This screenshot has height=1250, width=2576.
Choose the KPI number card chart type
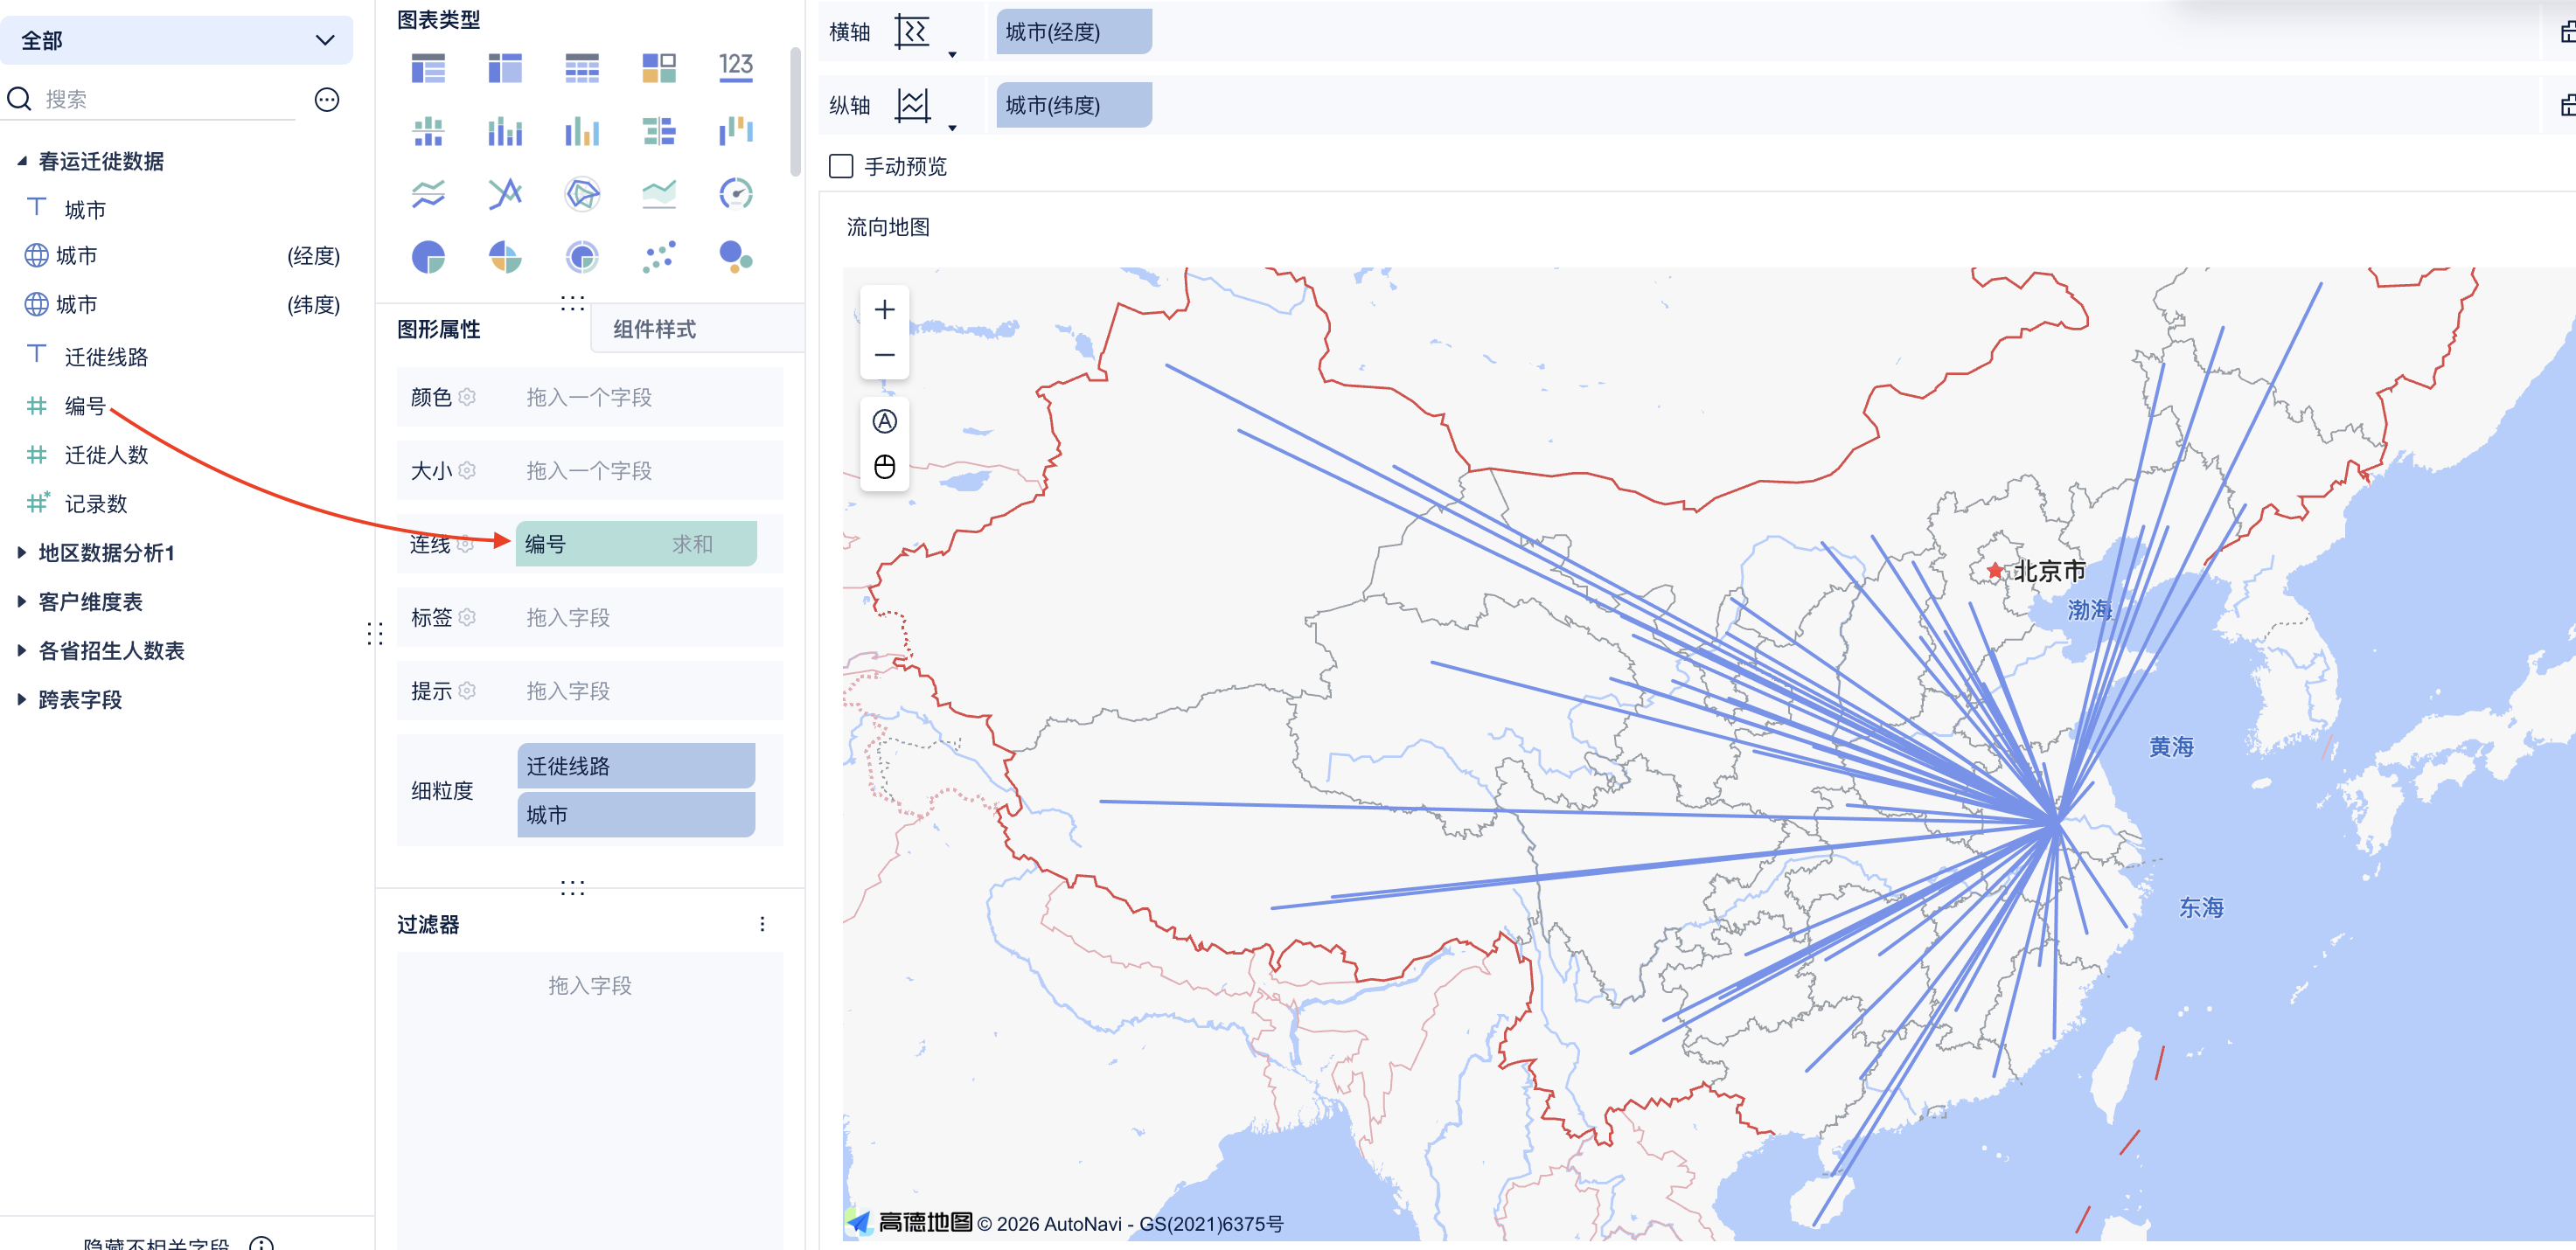pyautogui.click(x=736, y=67)
